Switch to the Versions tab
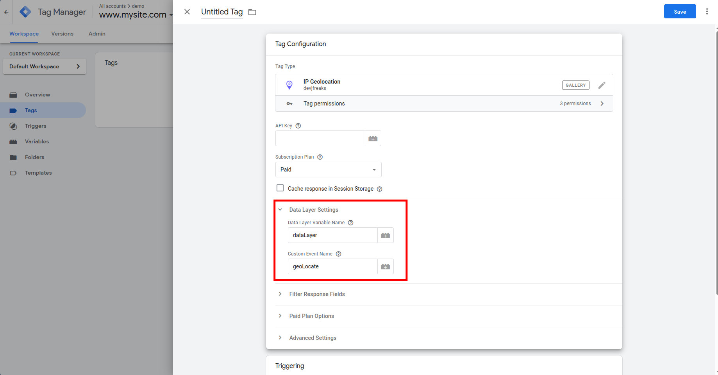This screenshot has width=718, height=375. tap(62, 34)
